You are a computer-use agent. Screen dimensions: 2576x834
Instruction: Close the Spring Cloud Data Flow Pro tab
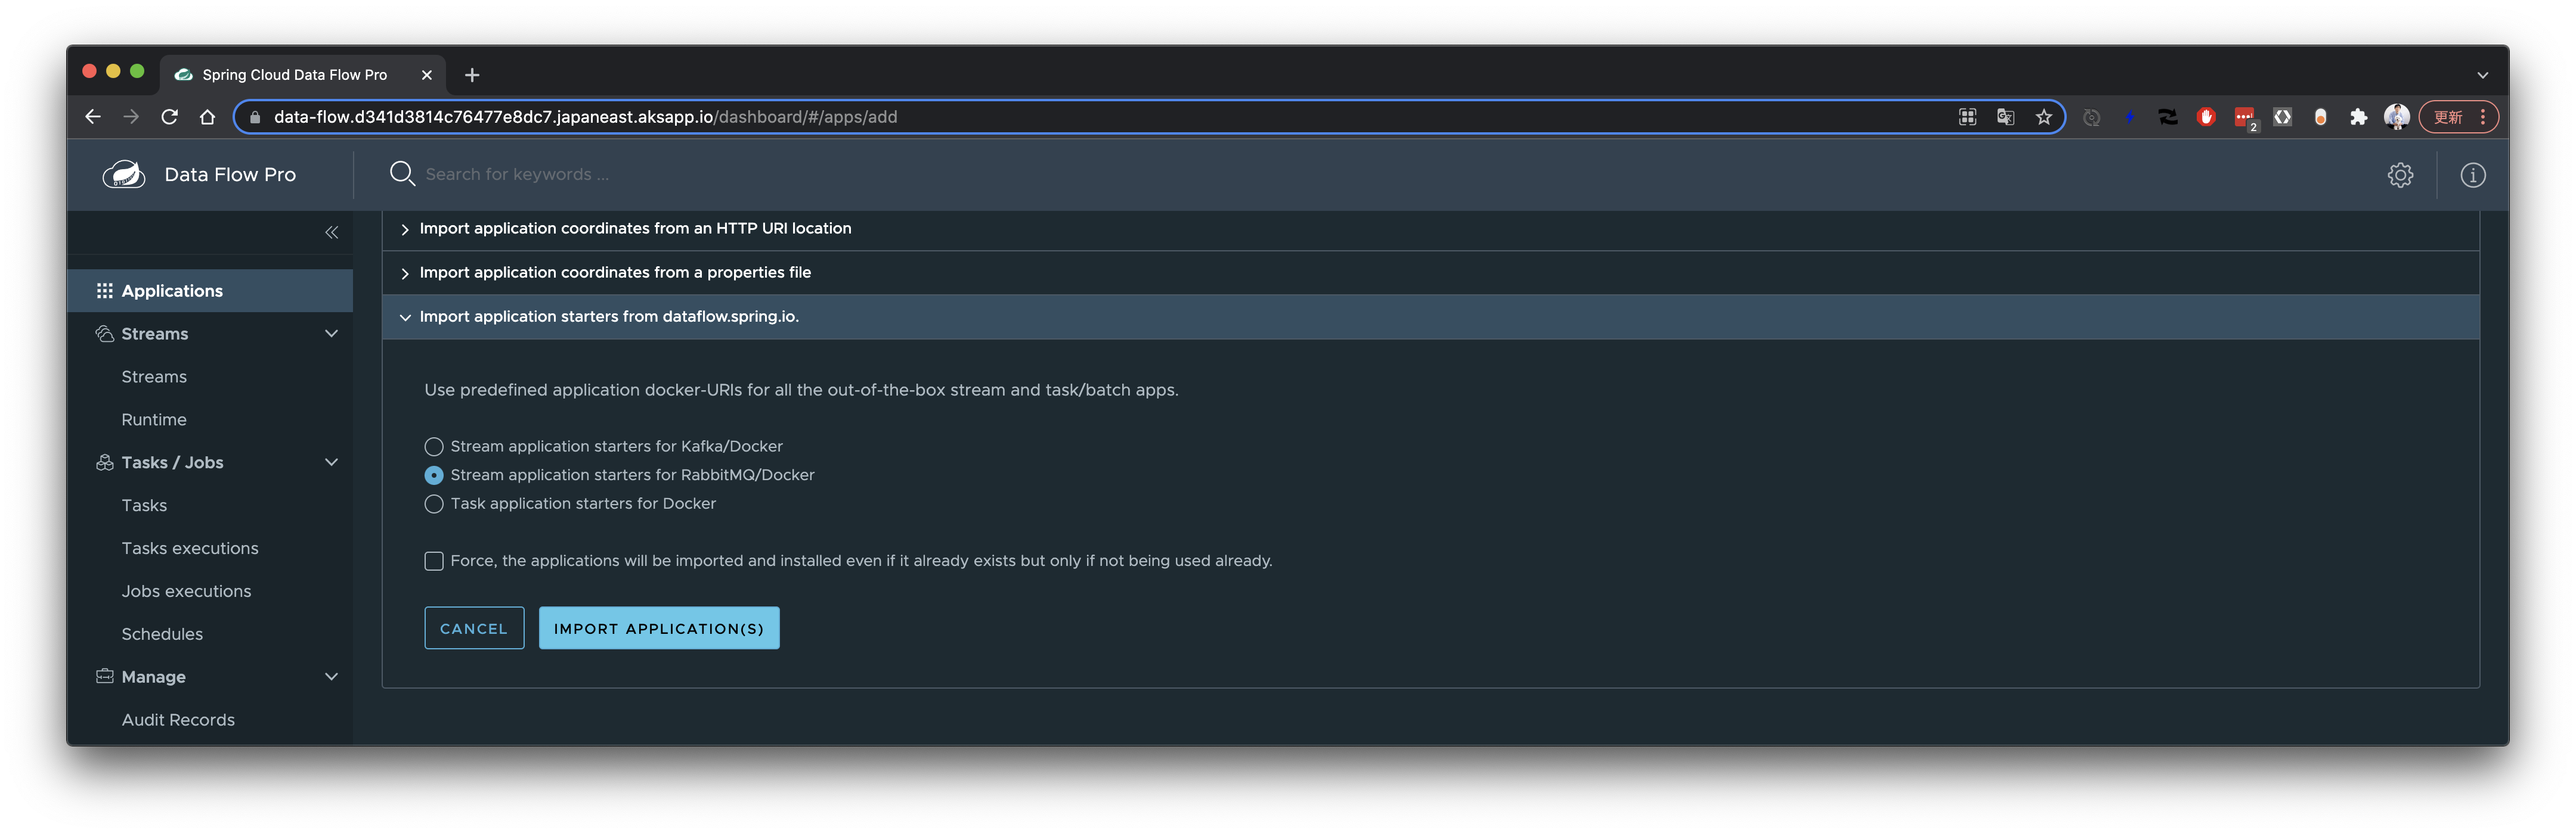[427, 75]
